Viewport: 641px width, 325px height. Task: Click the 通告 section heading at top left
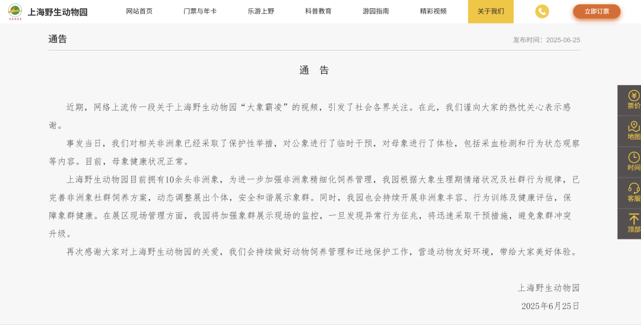click(58, 39)
